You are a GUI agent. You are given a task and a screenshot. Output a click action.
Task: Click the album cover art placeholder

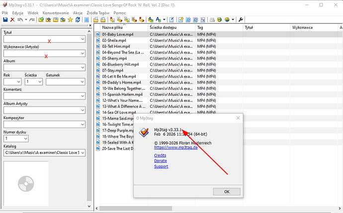click(26, 184)
